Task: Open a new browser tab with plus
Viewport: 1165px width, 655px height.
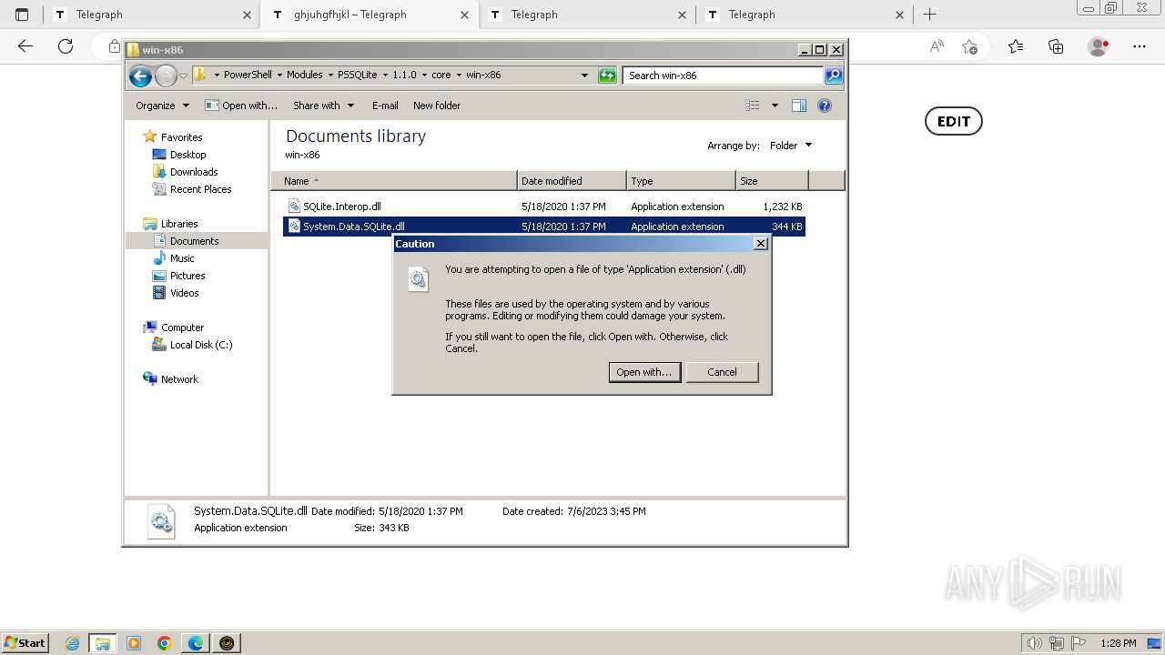Action: pos(929,15)
